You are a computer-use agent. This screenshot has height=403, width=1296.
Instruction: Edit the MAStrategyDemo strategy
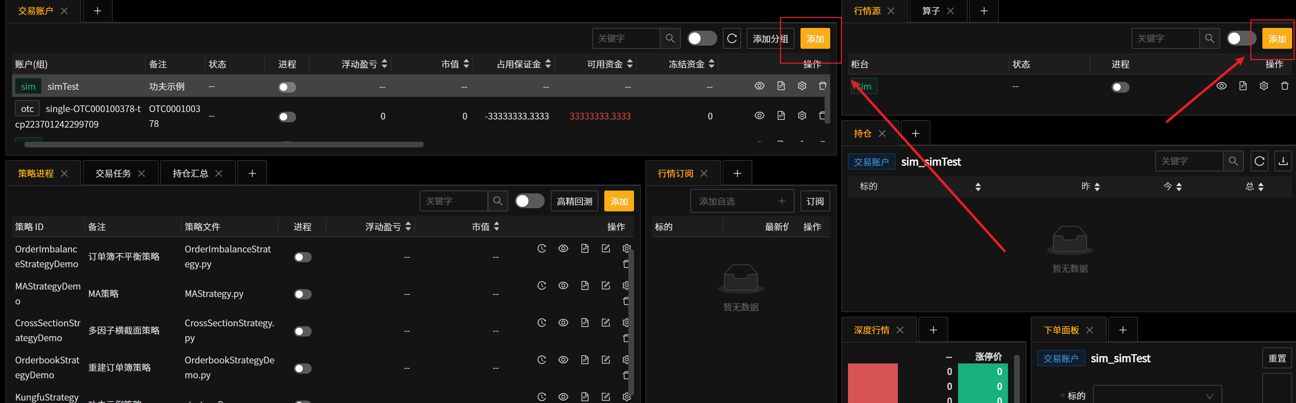[606, 286]
